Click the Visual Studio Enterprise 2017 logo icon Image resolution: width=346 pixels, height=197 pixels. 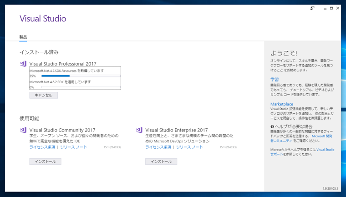click(139, 130)
